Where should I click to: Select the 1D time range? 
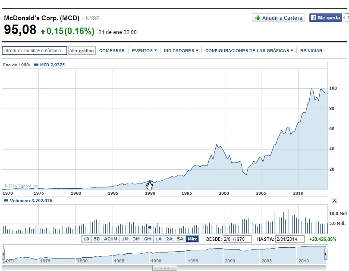86,239
